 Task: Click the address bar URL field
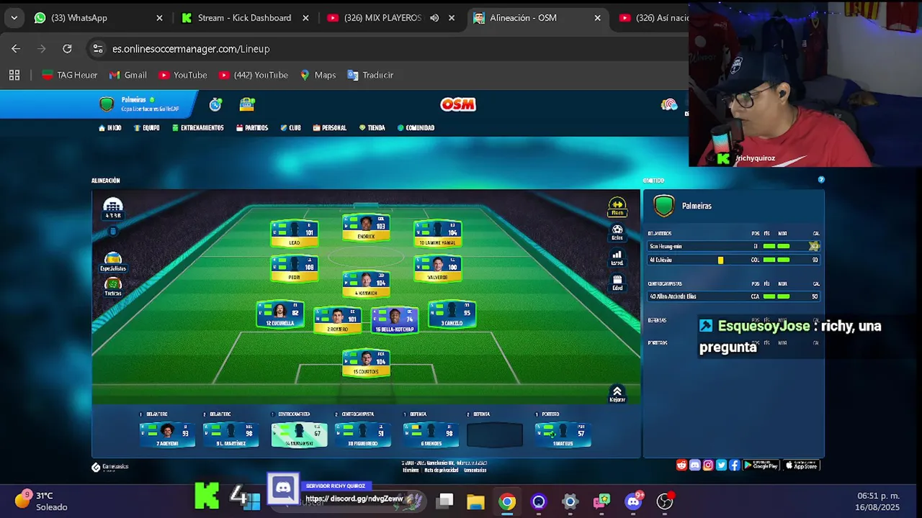[389, 49]
